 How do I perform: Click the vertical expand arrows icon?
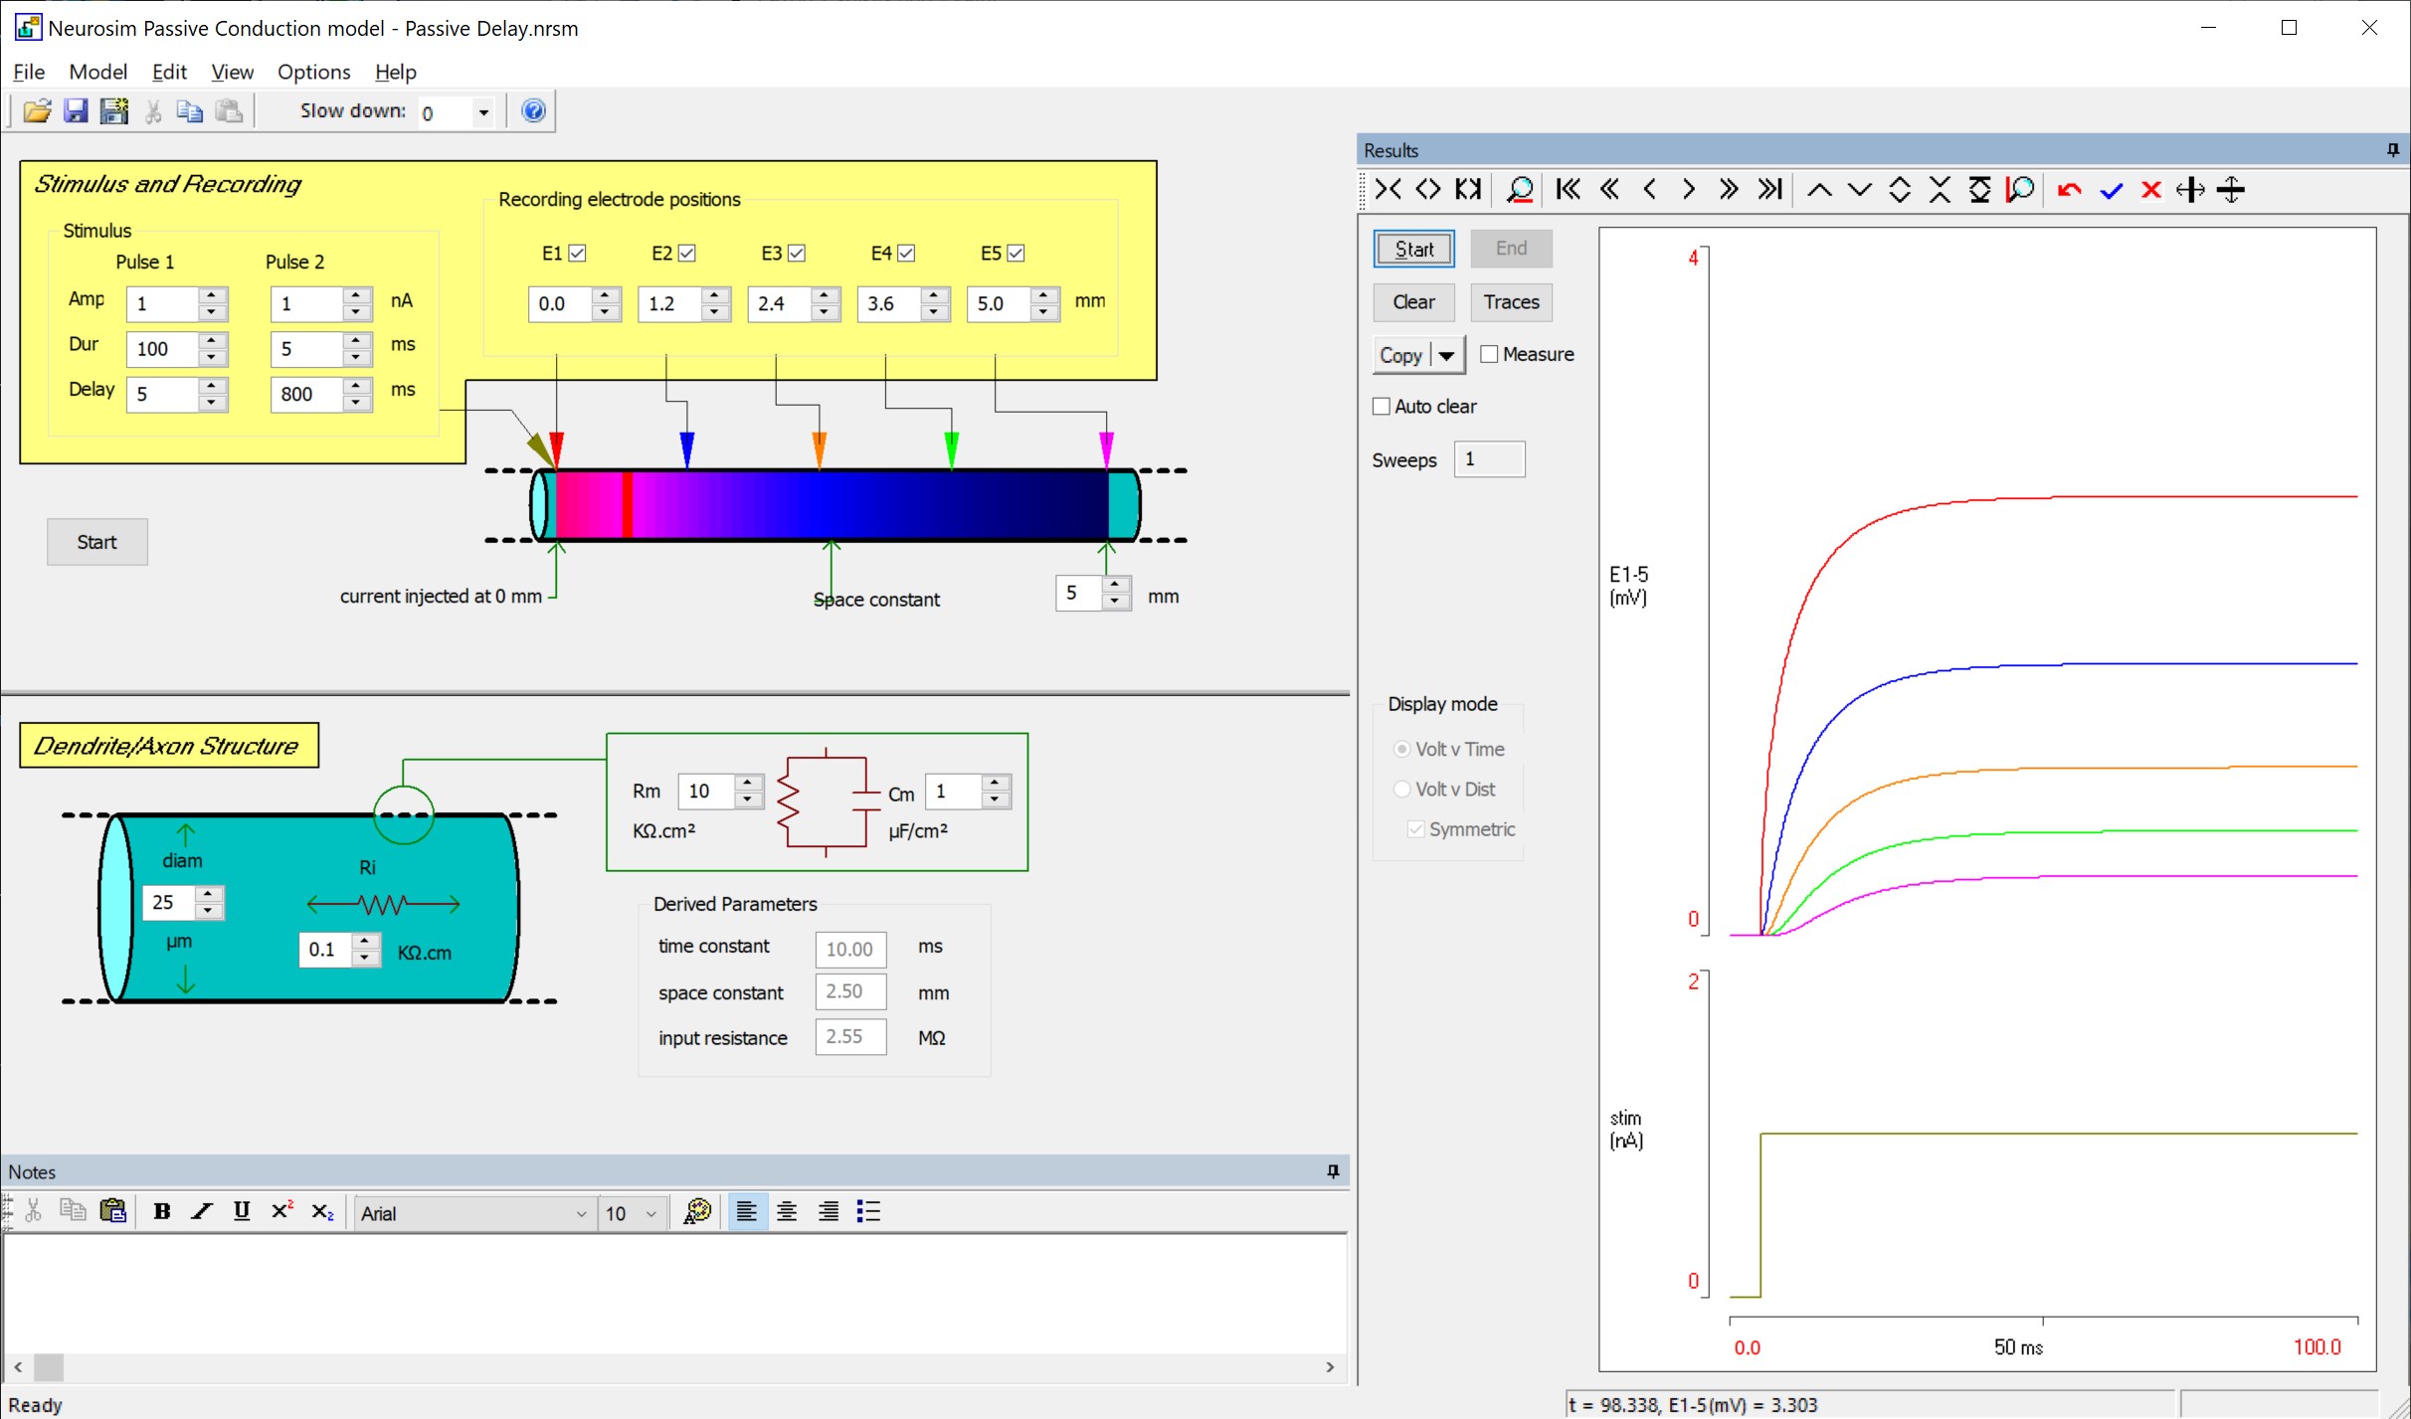pyautogui.click(x=1899, y=190)
